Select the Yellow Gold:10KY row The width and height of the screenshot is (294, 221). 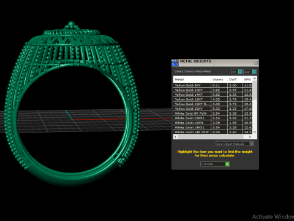(213, 90)
